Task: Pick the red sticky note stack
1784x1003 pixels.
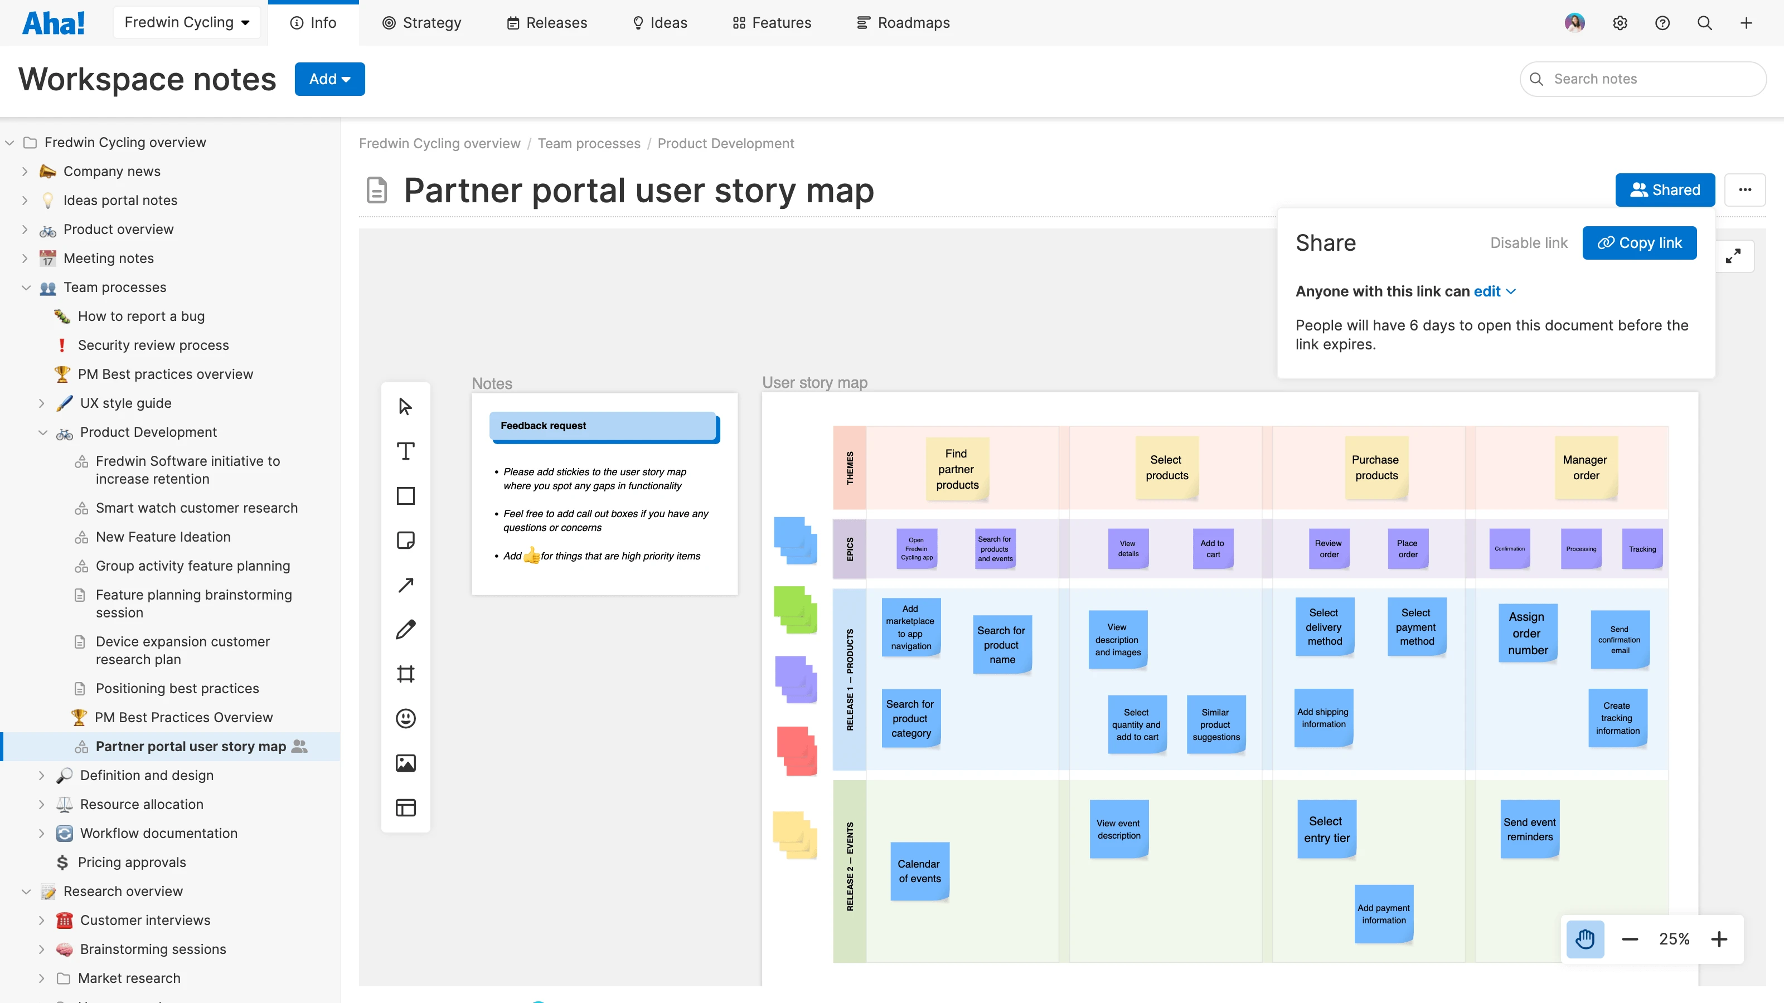Action: coord(797,751)
